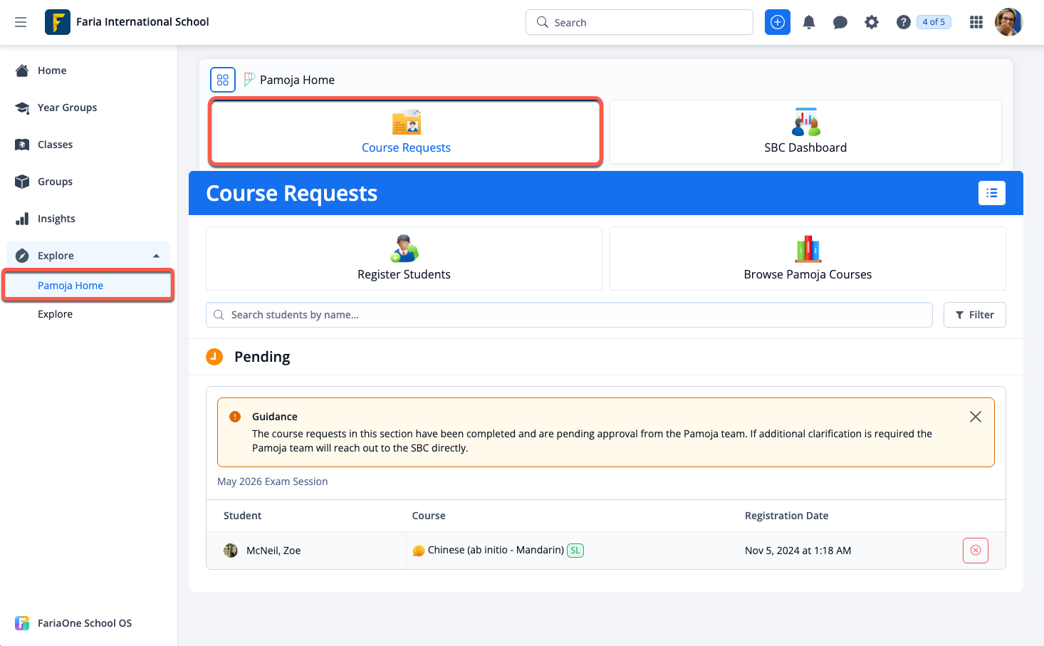Click the Search students by name field

[x=568, y=315]
